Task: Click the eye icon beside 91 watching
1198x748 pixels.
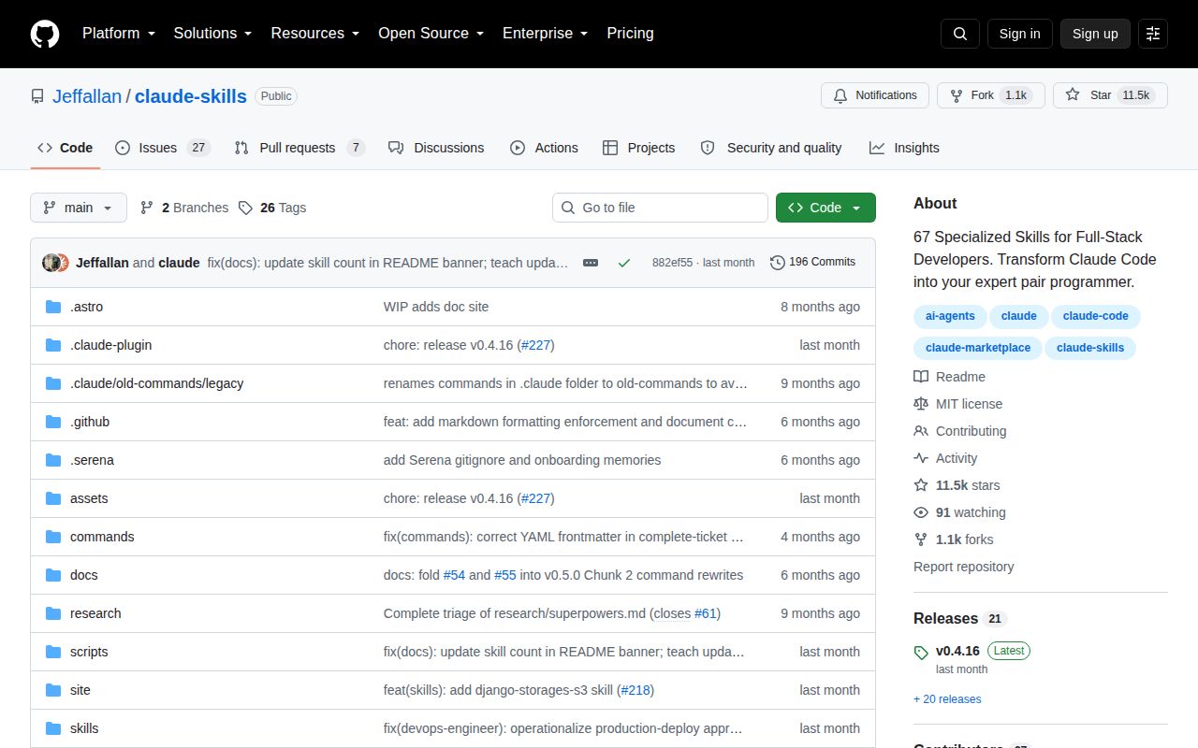Action: click(921, 512)
